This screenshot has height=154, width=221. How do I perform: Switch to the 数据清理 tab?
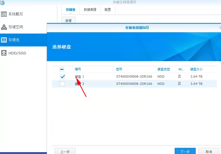90,10
